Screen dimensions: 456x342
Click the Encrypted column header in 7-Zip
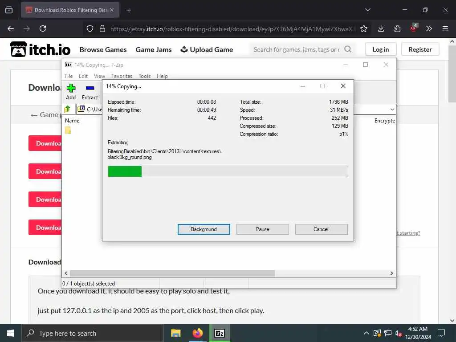coord(384,120)
